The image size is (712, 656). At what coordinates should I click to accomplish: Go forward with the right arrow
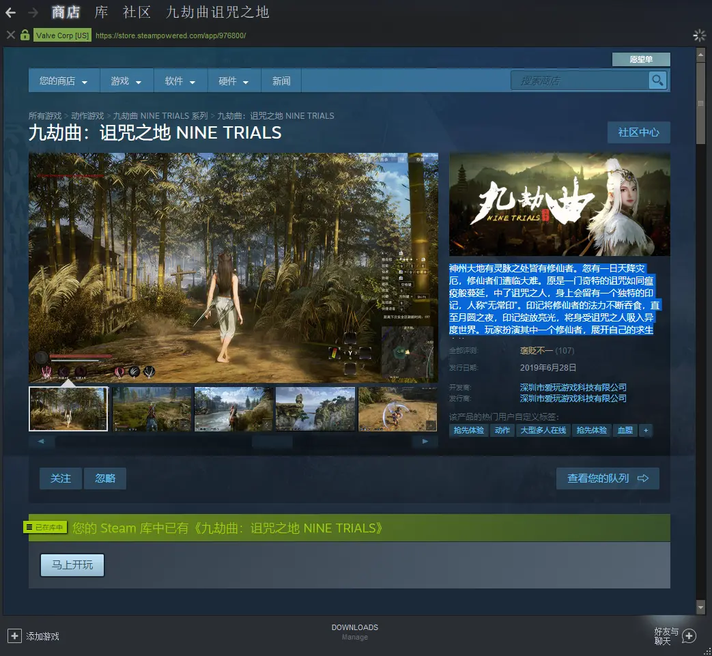coord(33,12)
